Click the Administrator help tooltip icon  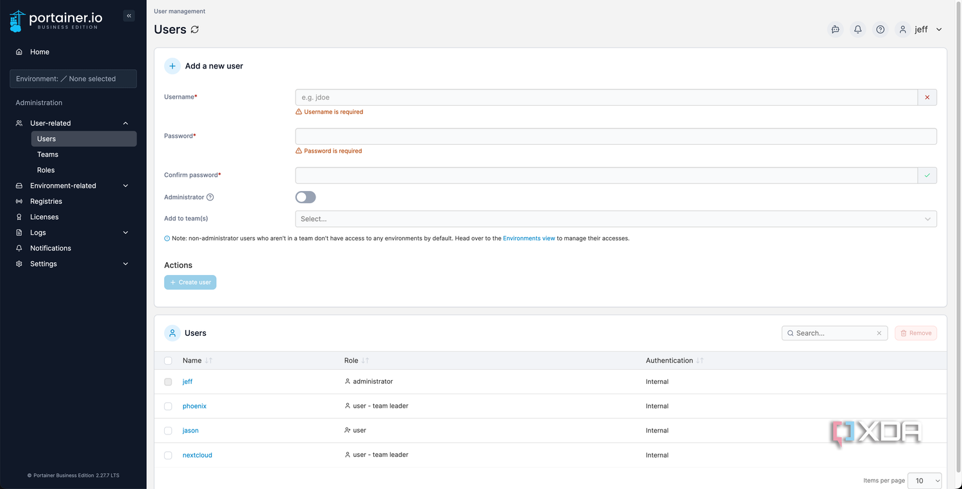[210, 197]
